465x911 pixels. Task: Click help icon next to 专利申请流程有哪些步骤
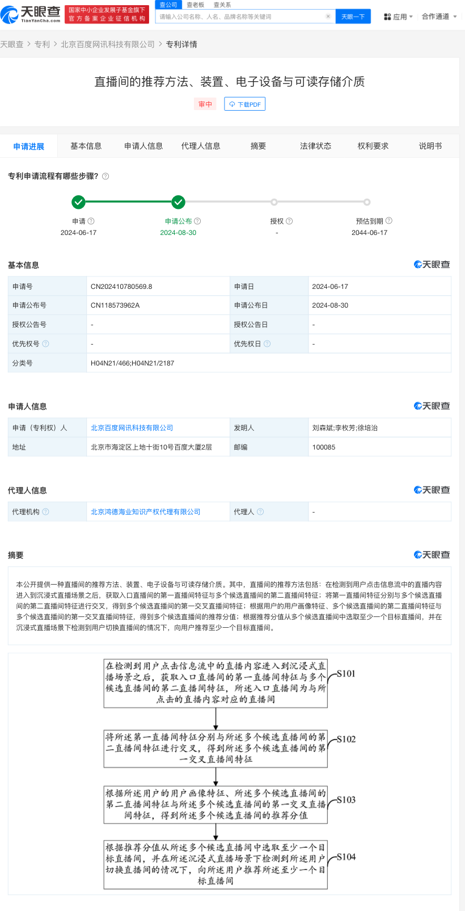click(105, 177)
